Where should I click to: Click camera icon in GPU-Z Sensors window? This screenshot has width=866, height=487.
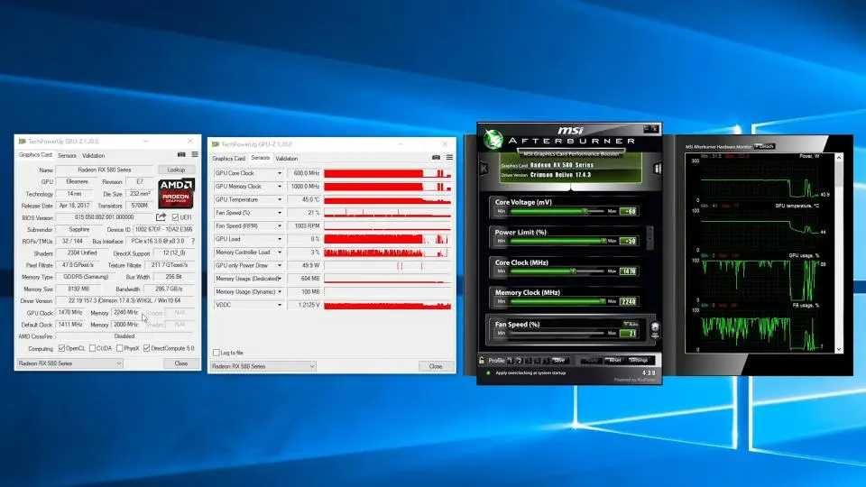coord(436,157)
